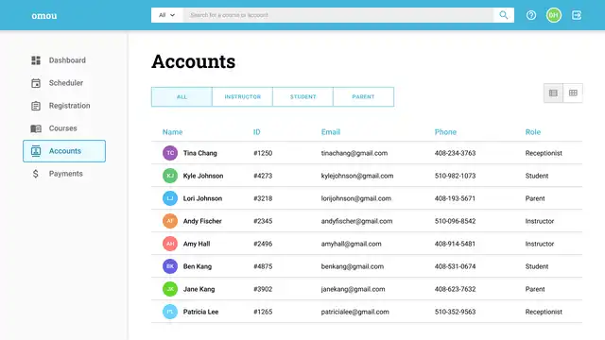Click Amy Hall's red AH avatar
The height and width of the screenshot is (340, 605).
click(170, 244)
